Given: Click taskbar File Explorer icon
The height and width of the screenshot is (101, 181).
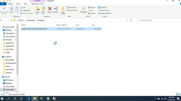Looking at the screenshot, I should coord(35,98).
